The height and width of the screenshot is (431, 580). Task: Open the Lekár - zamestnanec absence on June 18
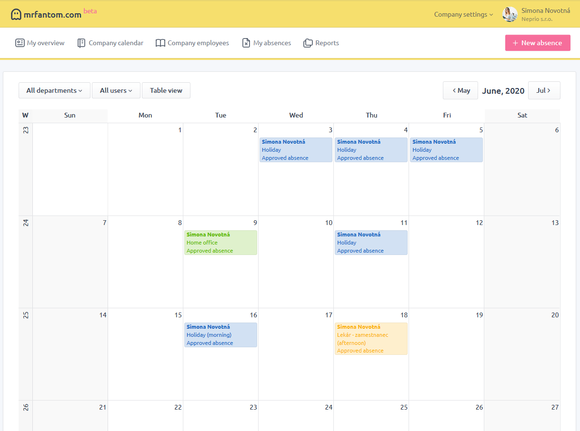[x=371, y=339]
